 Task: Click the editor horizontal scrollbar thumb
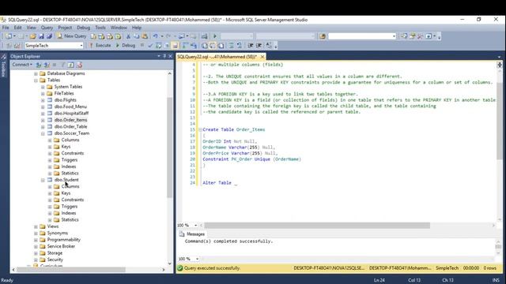pos(317,226)
